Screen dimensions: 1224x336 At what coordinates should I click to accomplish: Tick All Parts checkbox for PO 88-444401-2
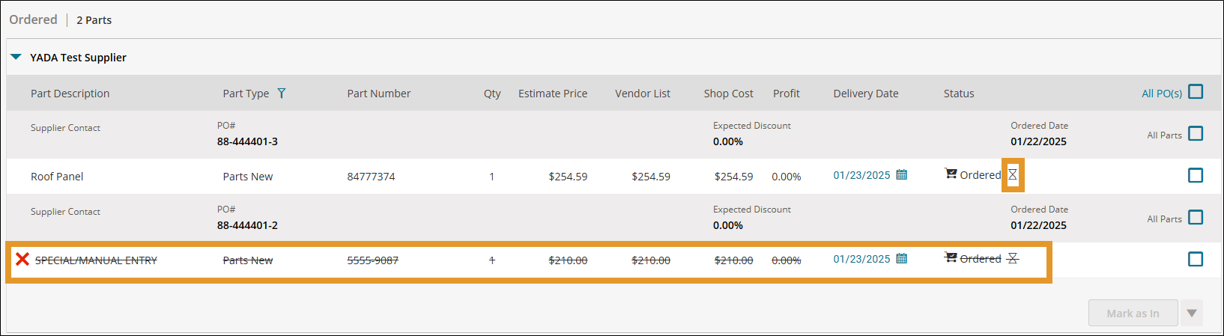tap(1196, 218)
